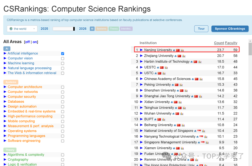The height and width of the screenshot is (166, 252).
Task: Open Shanghai Jiao Tong University home icon
Action: tap(192, 96)
